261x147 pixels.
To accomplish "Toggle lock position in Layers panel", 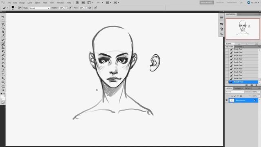I will 238,96.
